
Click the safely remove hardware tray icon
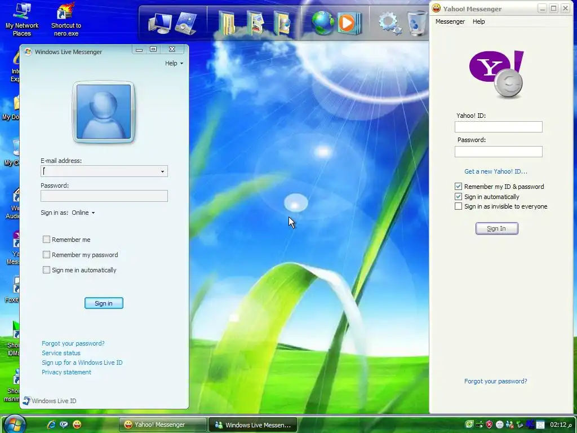[x=520, y=425]
